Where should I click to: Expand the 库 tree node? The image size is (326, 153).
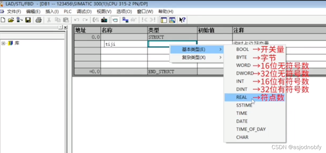tap(3, 43)
